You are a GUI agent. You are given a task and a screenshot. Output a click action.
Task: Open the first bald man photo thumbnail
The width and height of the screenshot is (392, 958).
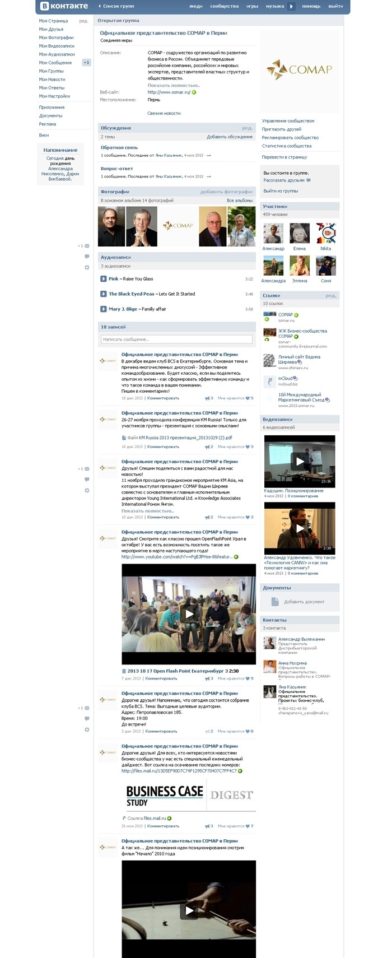coord(111,226)
